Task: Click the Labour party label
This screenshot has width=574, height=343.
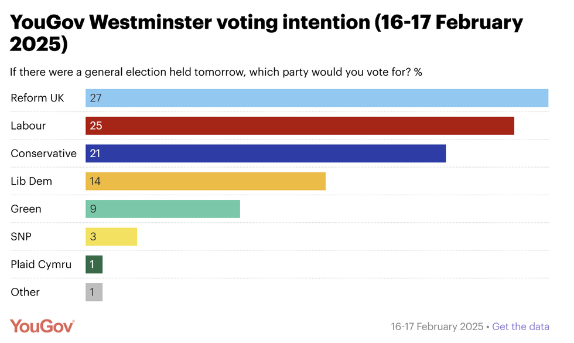Action: 28,125
